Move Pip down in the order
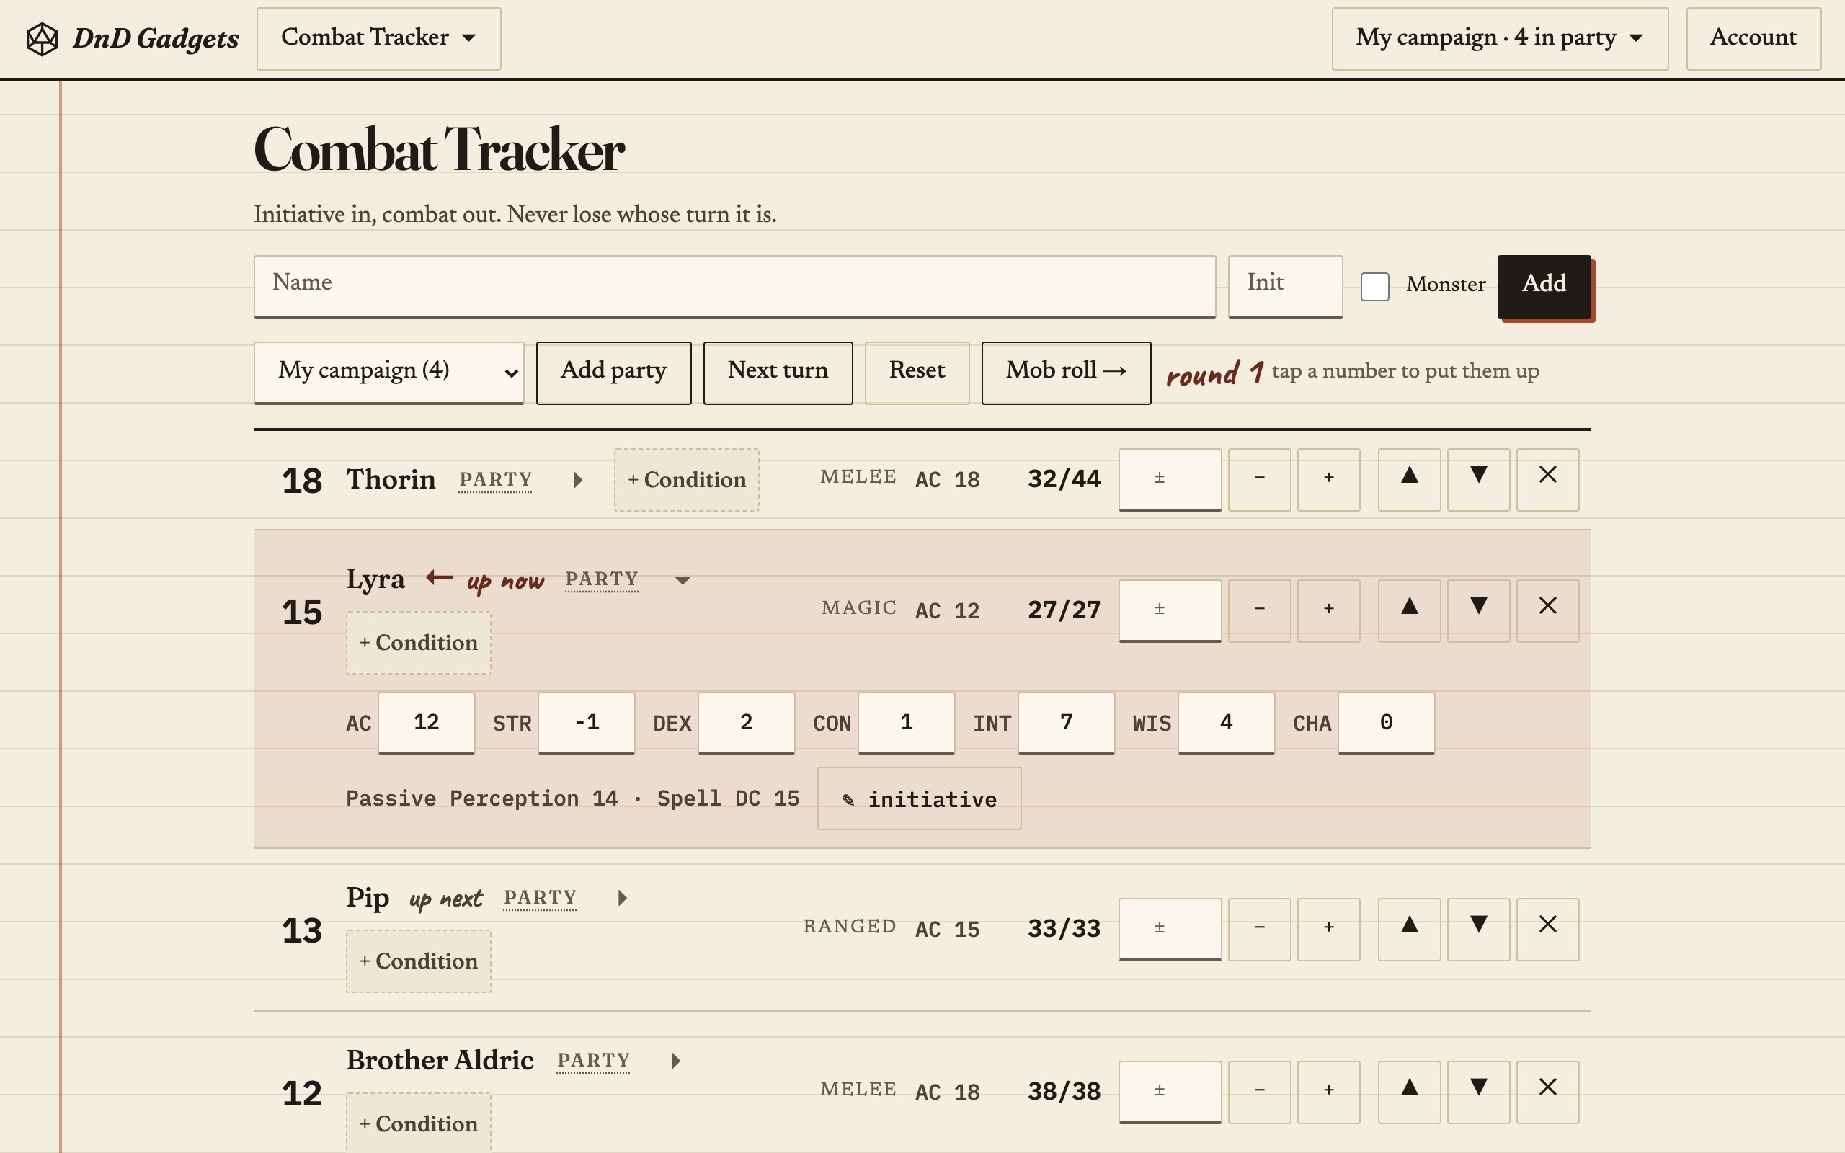This screenshot has height=1153, width=1845. (1478, 930)
